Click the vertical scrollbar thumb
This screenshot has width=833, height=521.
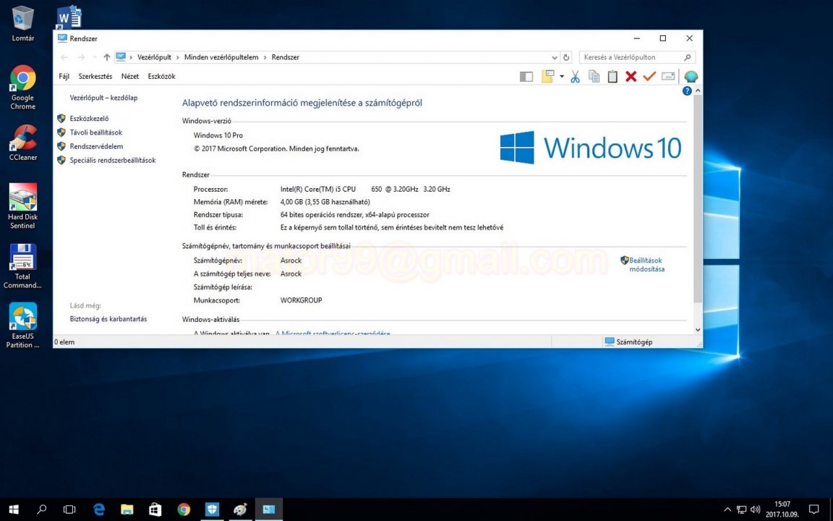click(698, 200)
